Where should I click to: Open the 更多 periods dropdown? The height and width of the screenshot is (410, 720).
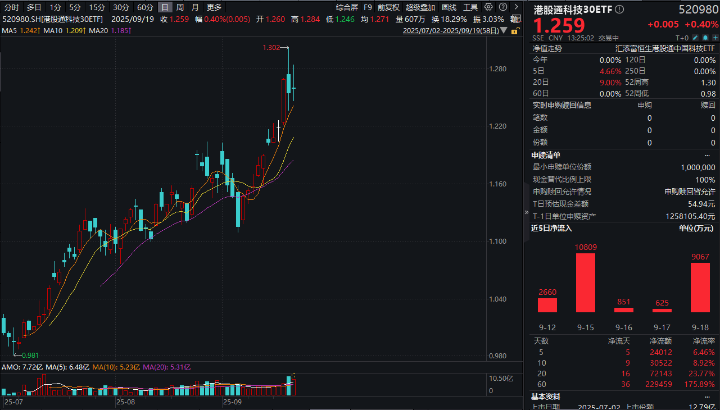click(214, 7)
